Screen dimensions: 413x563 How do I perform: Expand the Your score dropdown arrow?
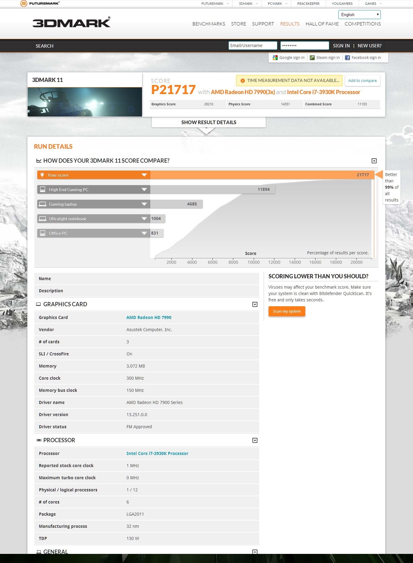144,175
